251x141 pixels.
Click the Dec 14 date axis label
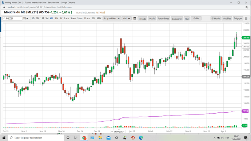click(x=80, y=131)
